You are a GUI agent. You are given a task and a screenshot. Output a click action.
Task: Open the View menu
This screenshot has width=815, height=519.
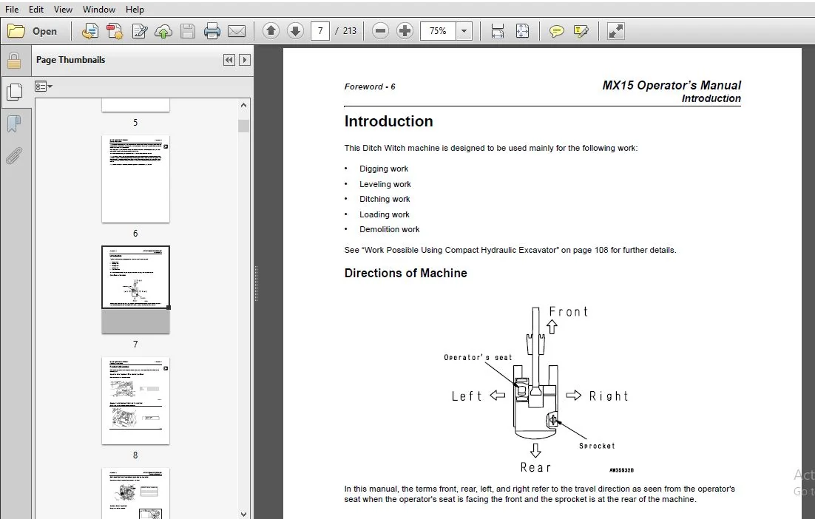click(x=64, y=10)
